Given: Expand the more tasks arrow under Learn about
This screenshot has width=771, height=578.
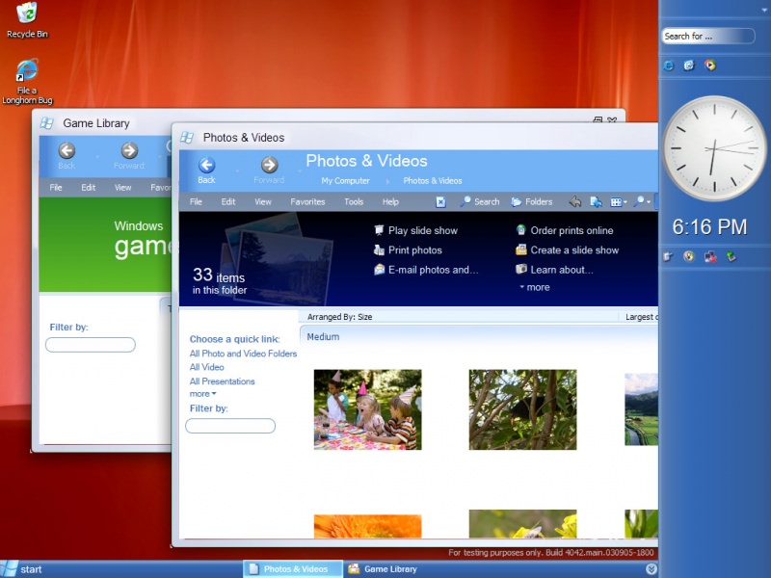Looking at the screenshot, I should [x=535, y=287].
